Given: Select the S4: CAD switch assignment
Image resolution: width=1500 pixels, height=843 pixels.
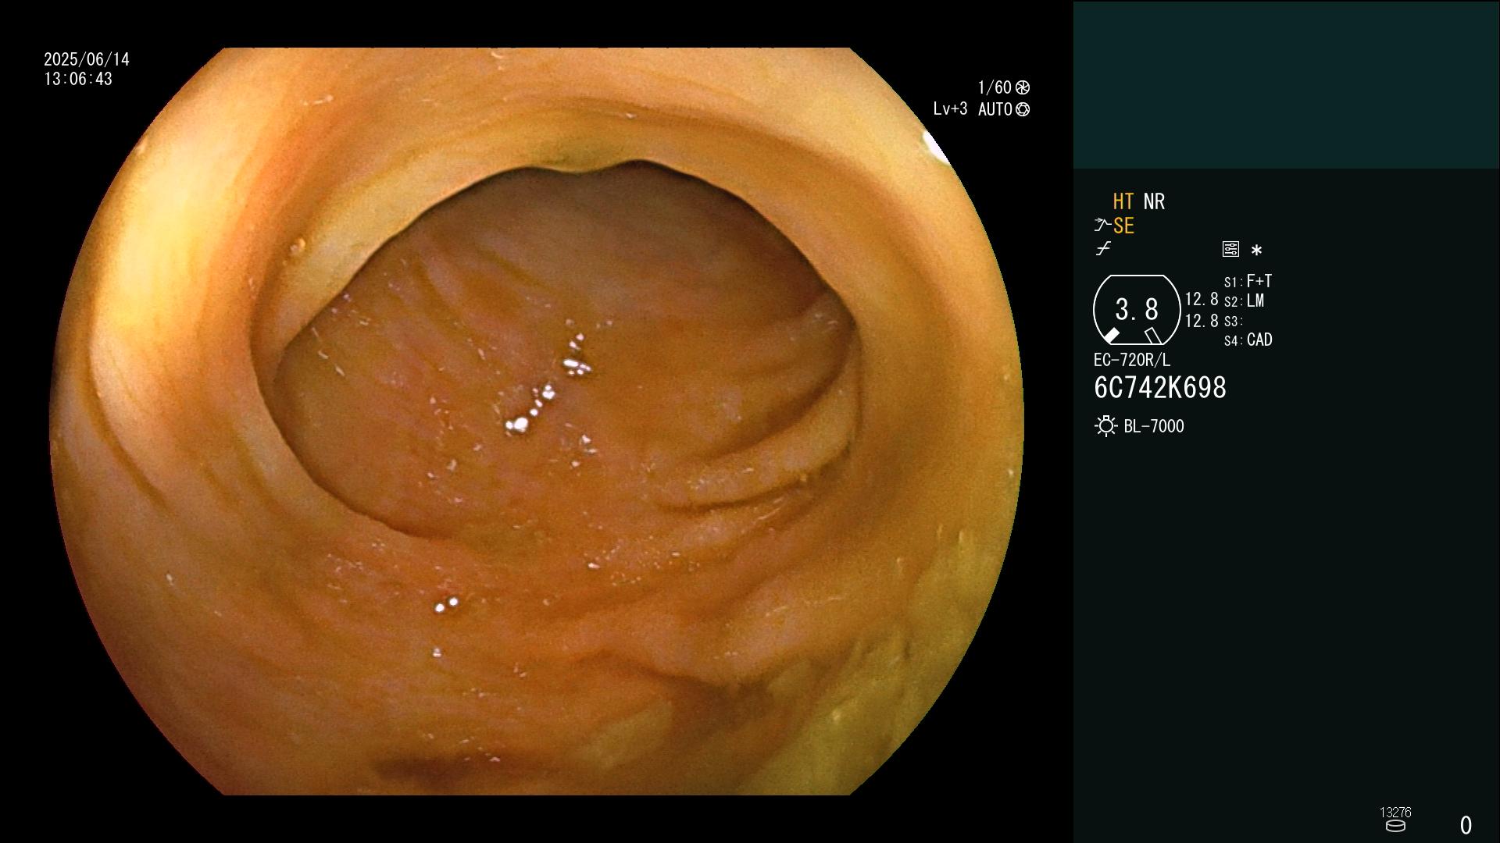Looking at the screenshot, I should (x=1248, y=340).
